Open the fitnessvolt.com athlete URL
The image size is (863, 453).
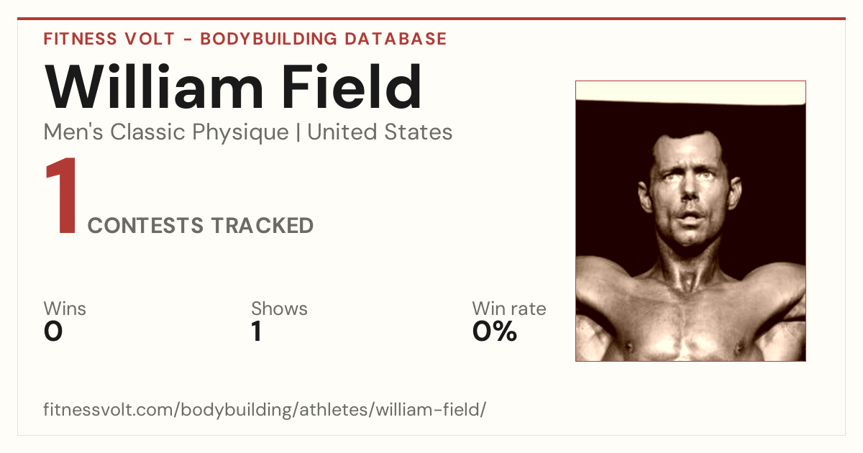point(265,411)
